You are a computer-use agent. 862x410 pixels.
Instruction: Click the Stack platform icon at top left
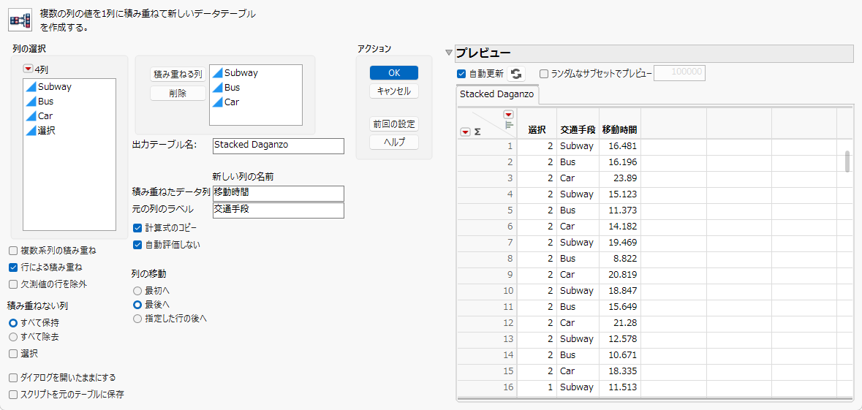click(x=21, y=19)
